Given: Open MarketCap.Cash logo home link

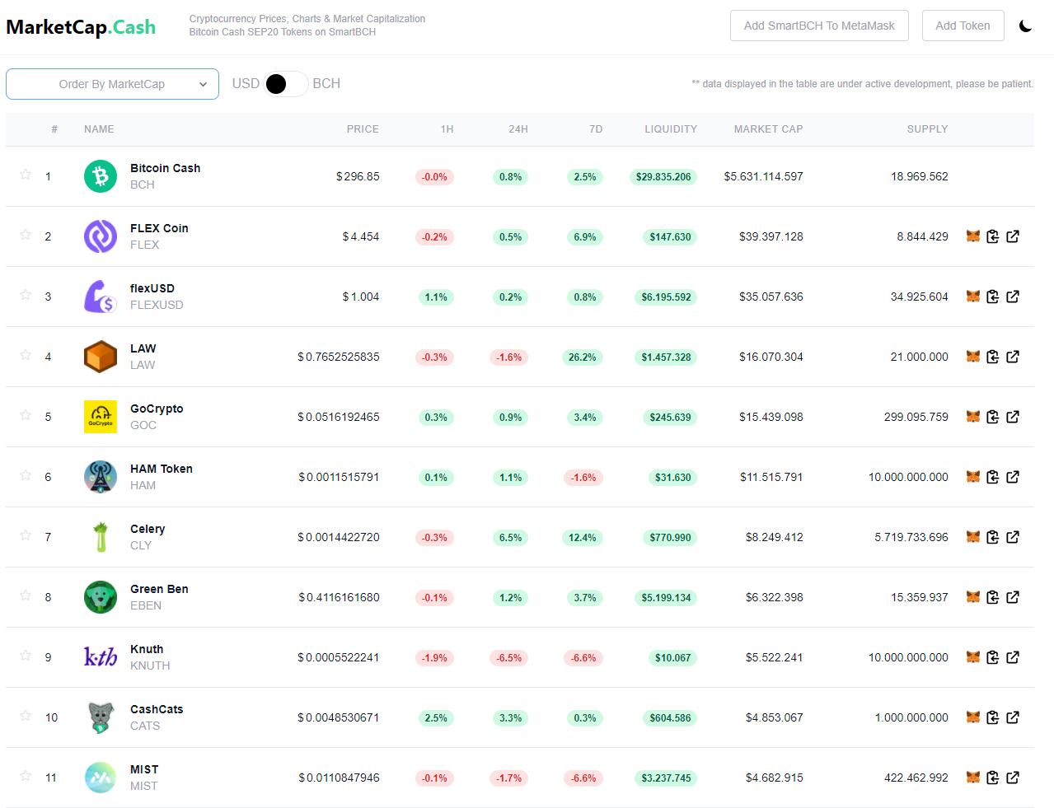Looking at the screenshot, I should tap(81, 27).
